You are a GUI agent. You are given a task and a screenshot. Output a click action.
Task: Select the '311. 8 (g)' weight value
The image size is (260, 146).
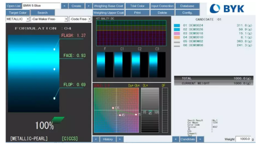pos(244,26)
